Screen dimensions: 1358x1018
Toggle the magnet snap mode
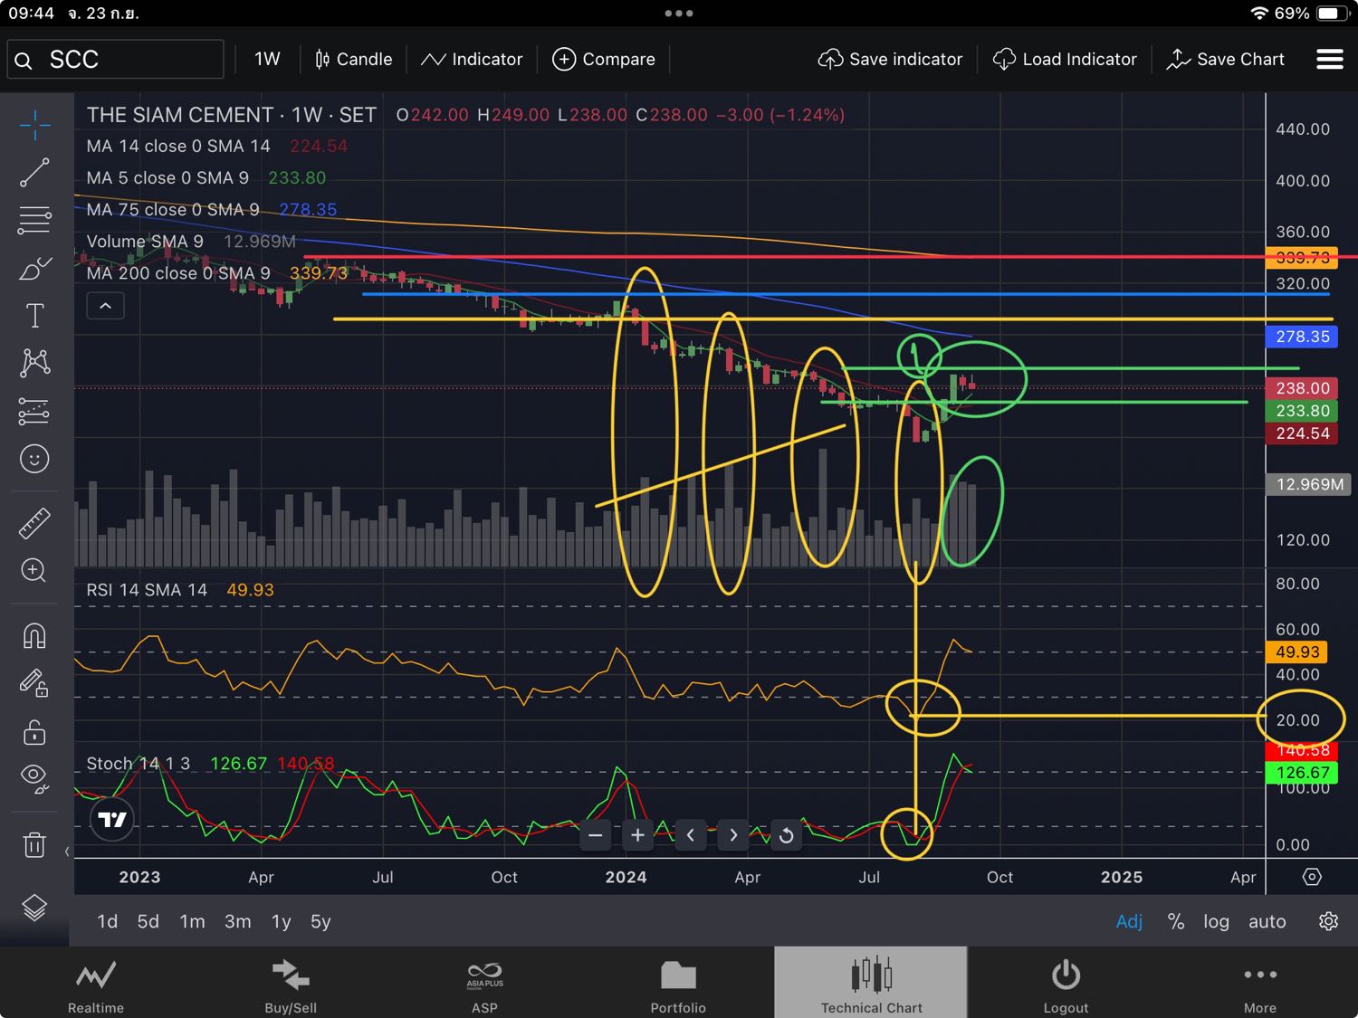coord(34,635)
